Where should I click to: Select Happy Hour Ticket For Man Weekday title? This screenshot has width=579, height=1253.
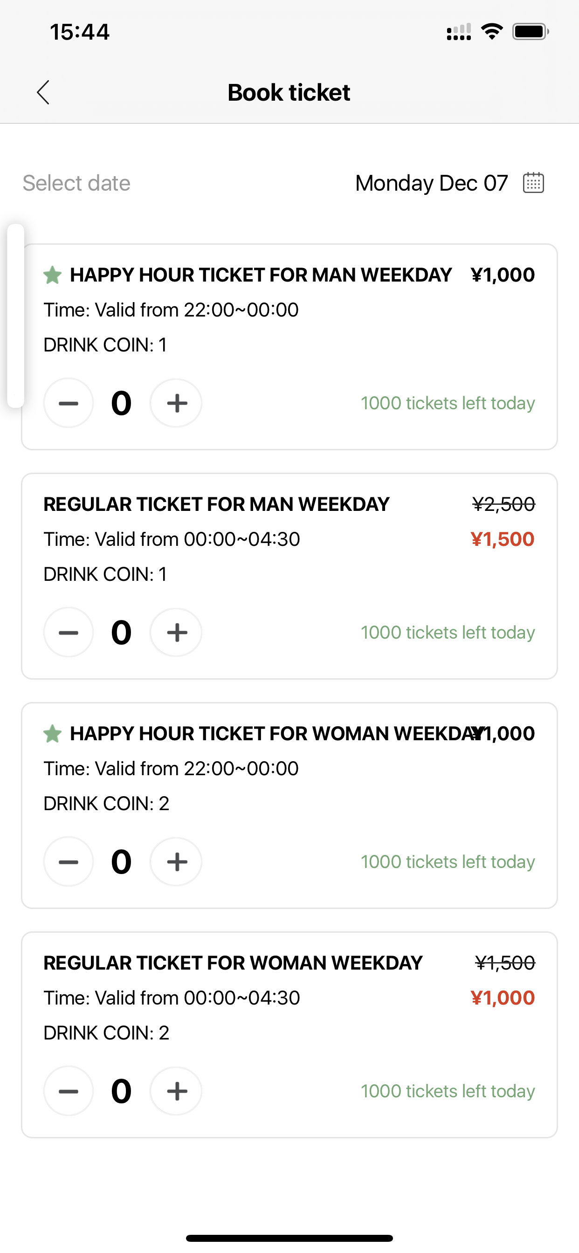pyautogui.click(x=261, y=275)
